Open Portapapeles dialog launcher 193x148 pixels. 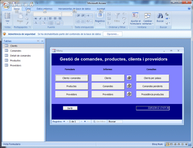(30, 27)
